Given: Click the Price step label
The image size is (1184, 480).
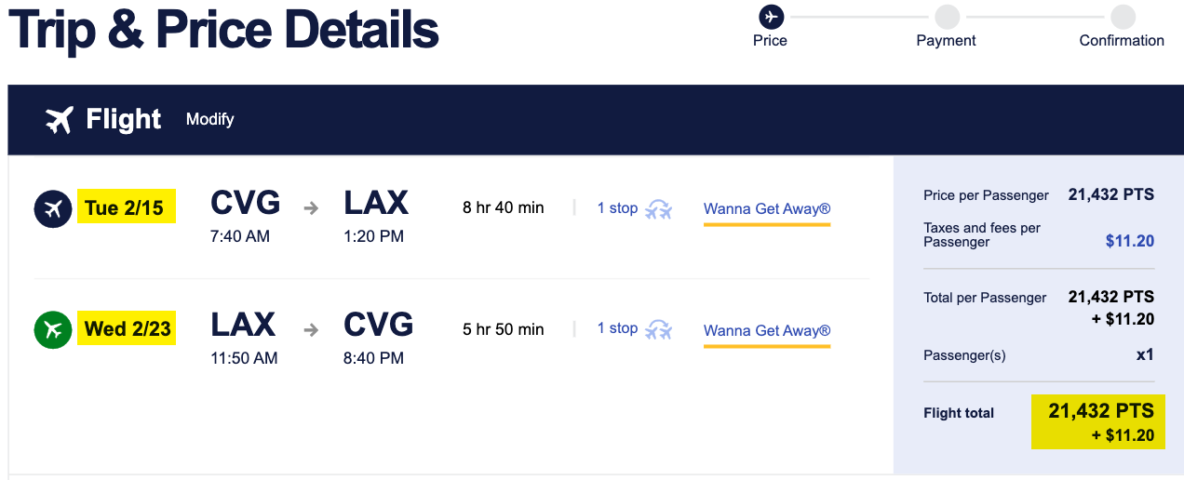Looking at the screenshot, I should [x=771, y=41].
